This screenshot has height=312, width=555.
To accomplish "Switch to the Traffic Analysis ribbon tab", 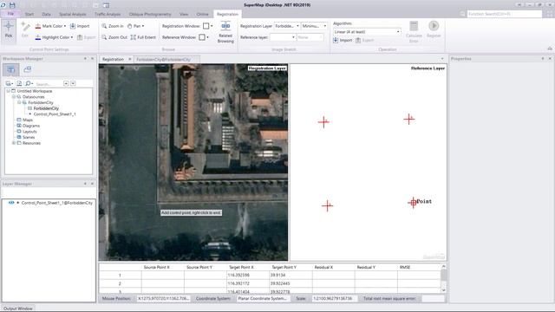I will point(108,14).
